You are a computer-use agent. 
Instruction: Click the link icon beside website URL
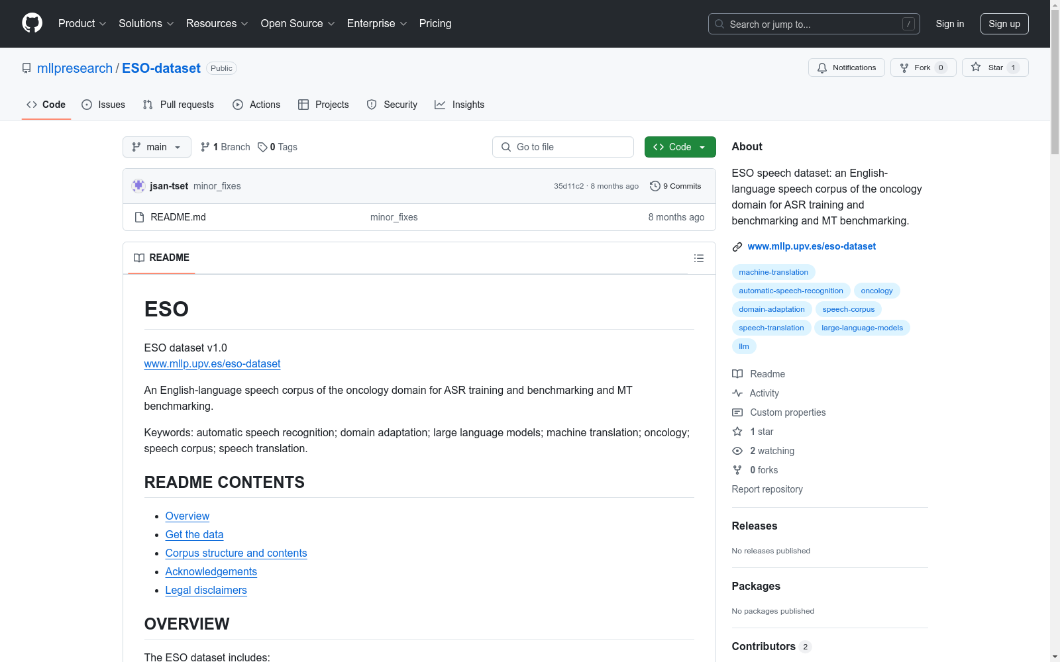[x=737, y=247]
